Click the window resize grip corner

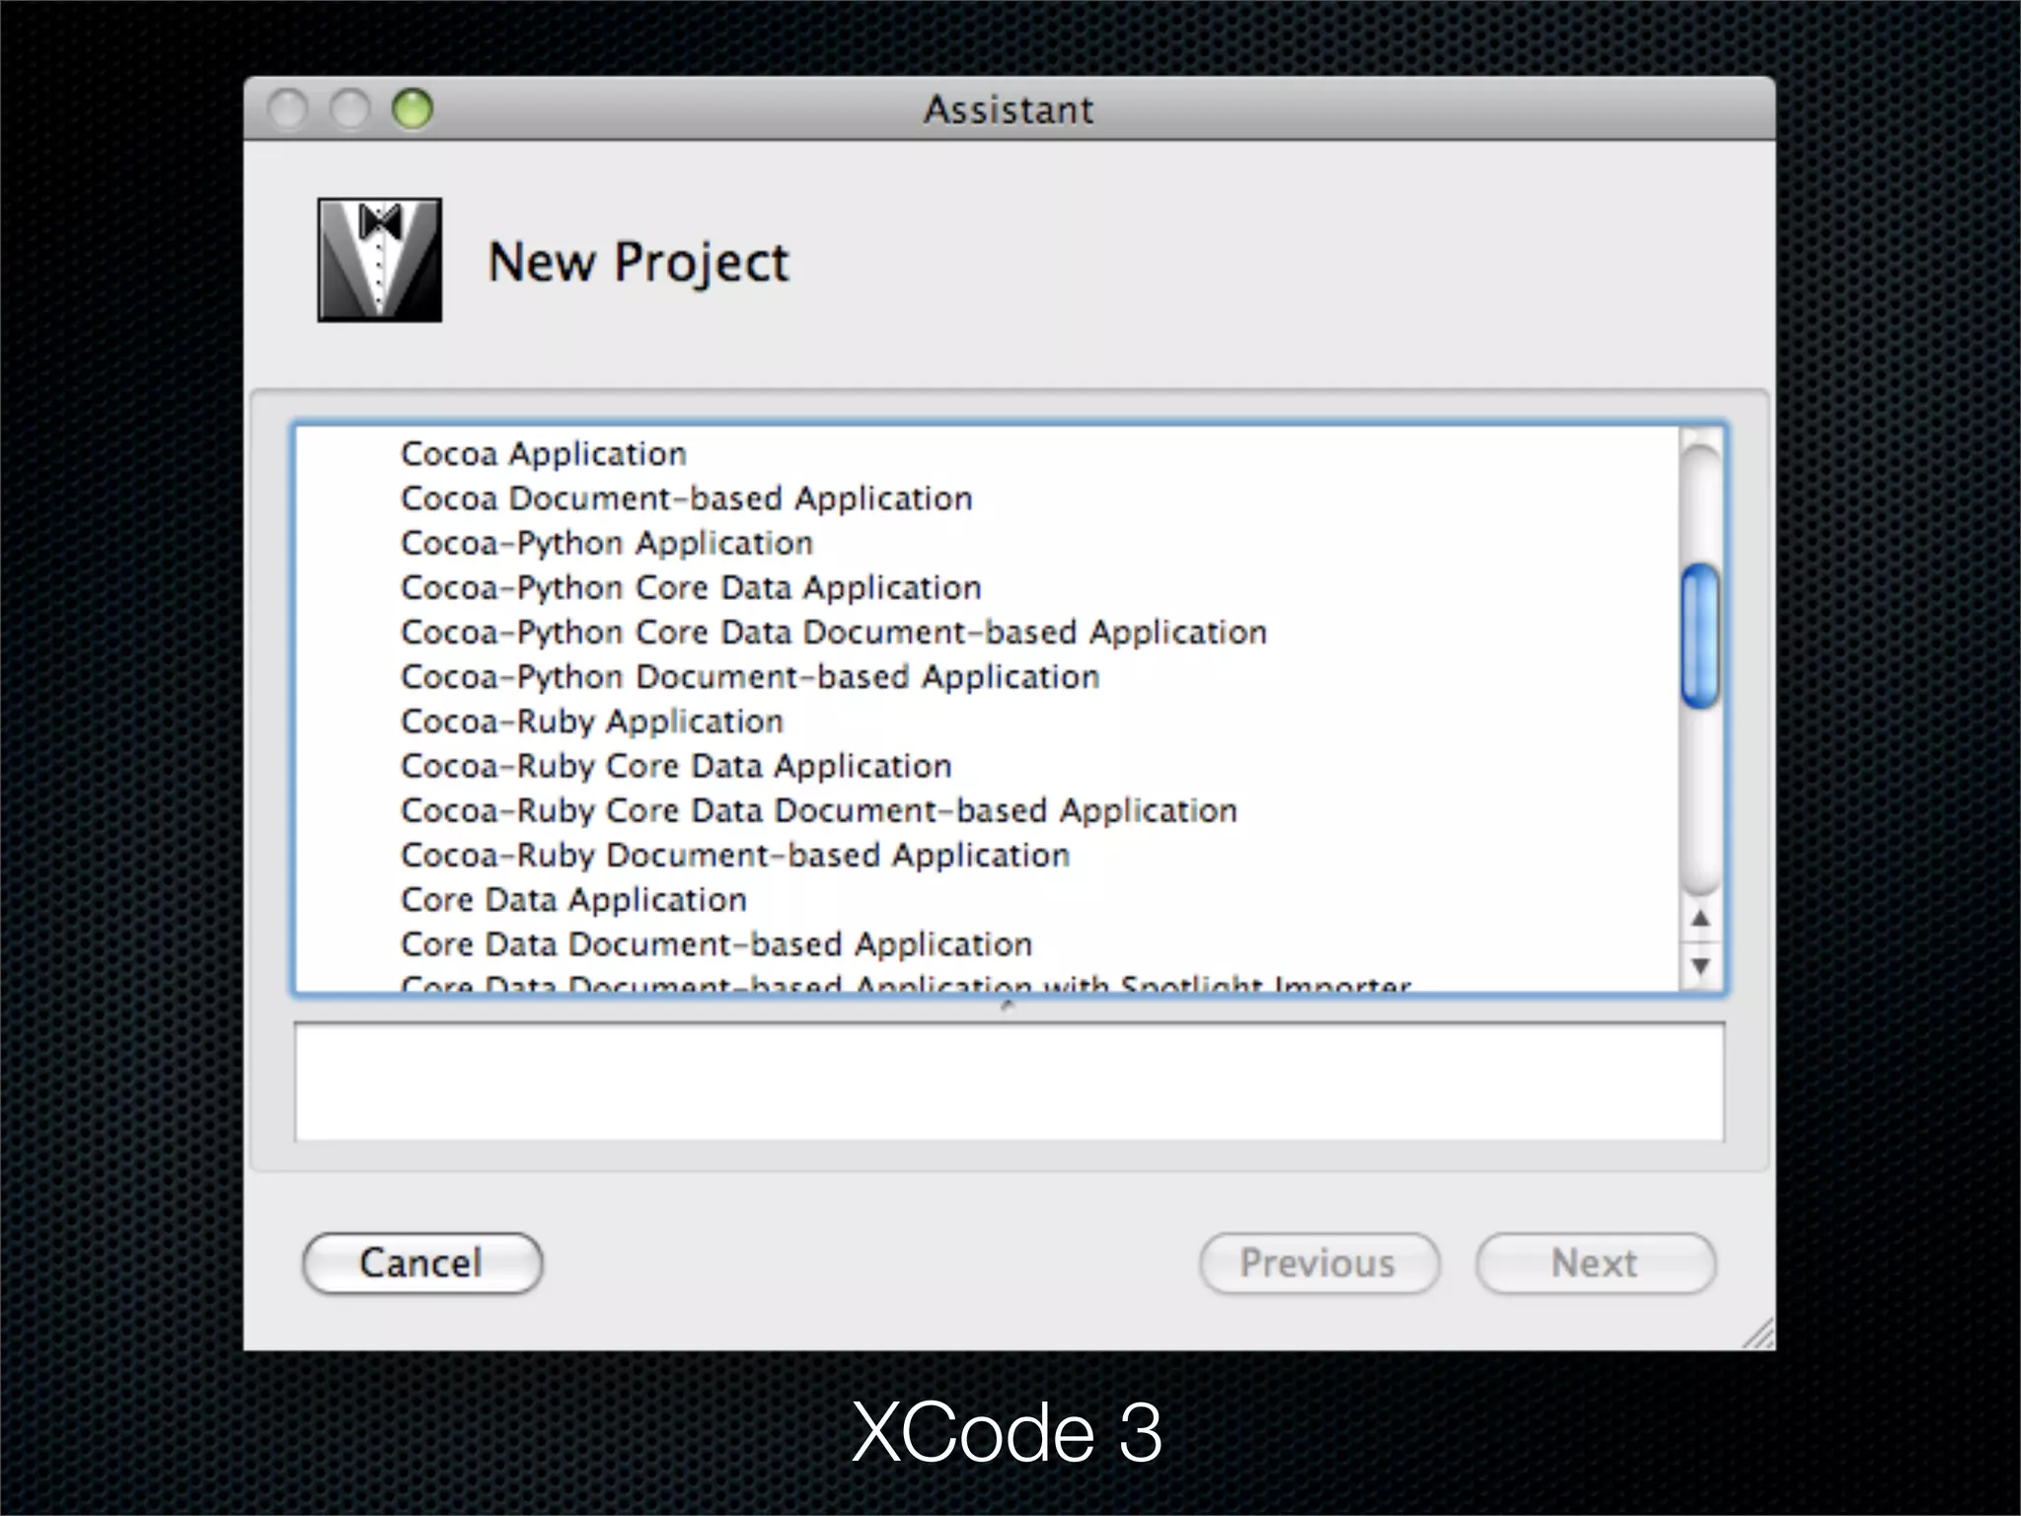pos(1759,1335)
